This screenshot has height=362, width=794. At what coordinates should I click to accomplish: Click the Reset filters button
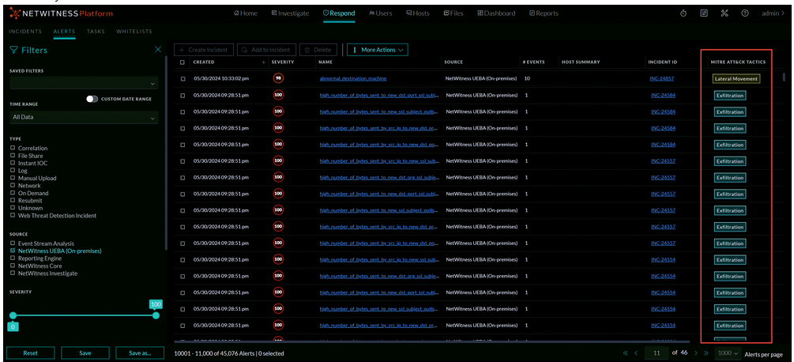point(30,353)
